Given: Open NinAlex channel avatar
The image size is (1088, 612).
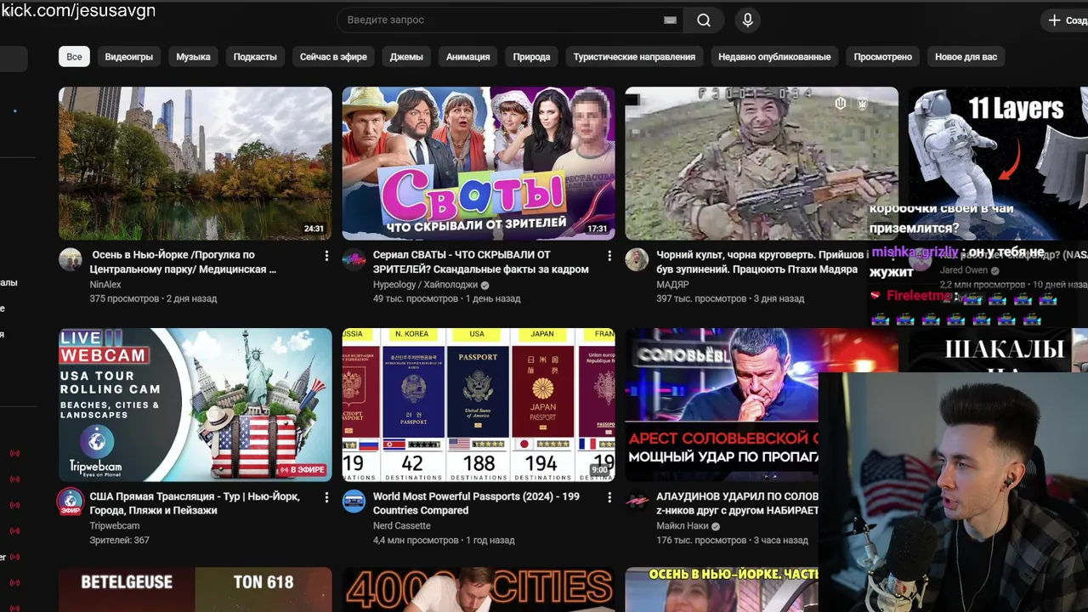Looking at the screenshot, I should 71,259.
